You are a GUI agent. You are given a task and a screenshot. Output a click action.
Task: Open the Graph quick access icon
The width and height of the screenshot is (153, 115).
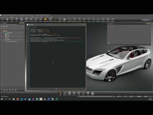(60, 93)
